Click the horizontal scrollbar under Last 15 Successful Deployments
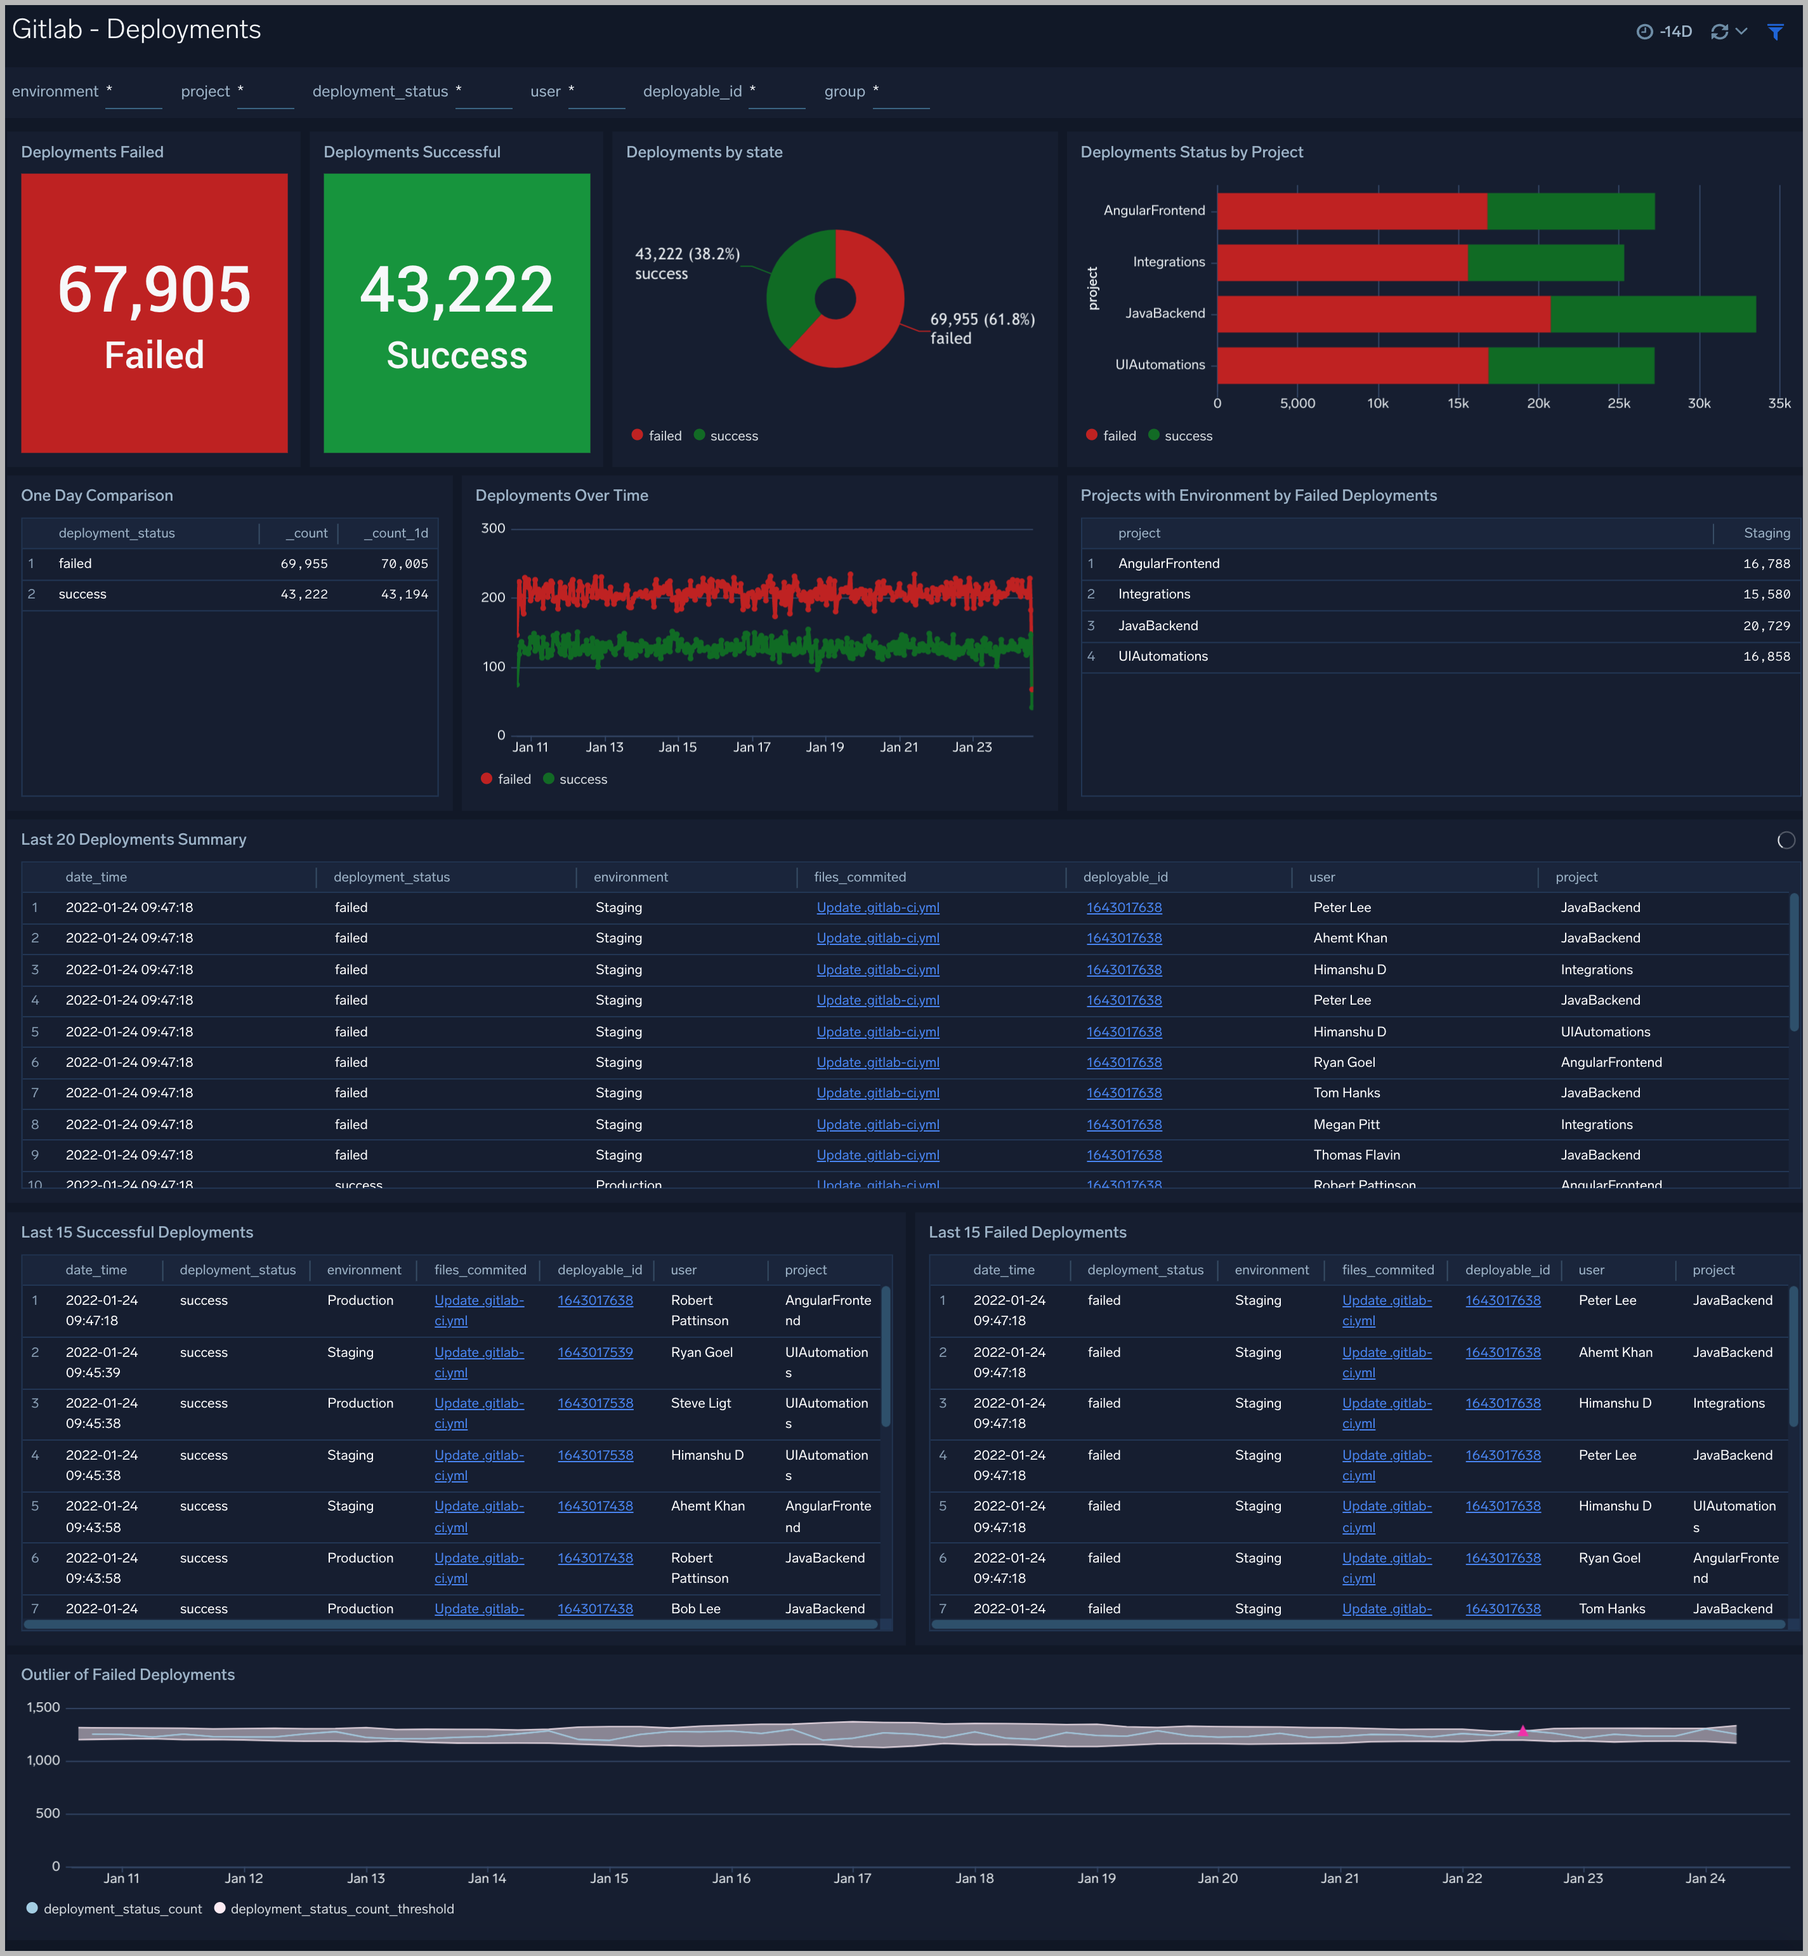Screen dimensions: 1808x1956 450,1624
